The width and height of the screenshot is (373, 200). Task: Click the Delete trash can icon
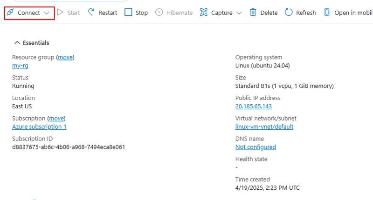point(253,13)
